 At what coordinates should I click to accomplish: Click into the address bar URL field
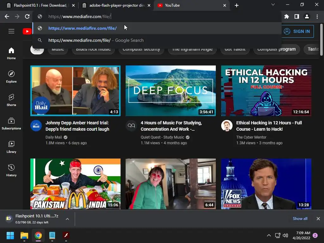pyautogui.click(x=157, y=16)
